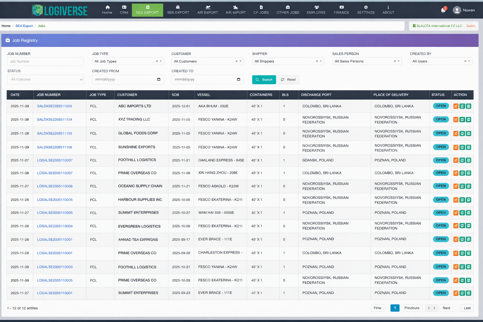Click the Job Number input field
The height and width of the screenshot is (322, 483).
[45, 62]
